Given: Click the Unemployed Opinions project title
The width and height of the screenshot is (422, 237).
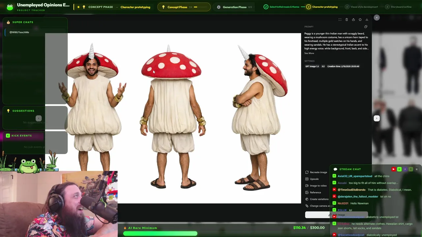Looking at the screenshot, I should (43, 5).
